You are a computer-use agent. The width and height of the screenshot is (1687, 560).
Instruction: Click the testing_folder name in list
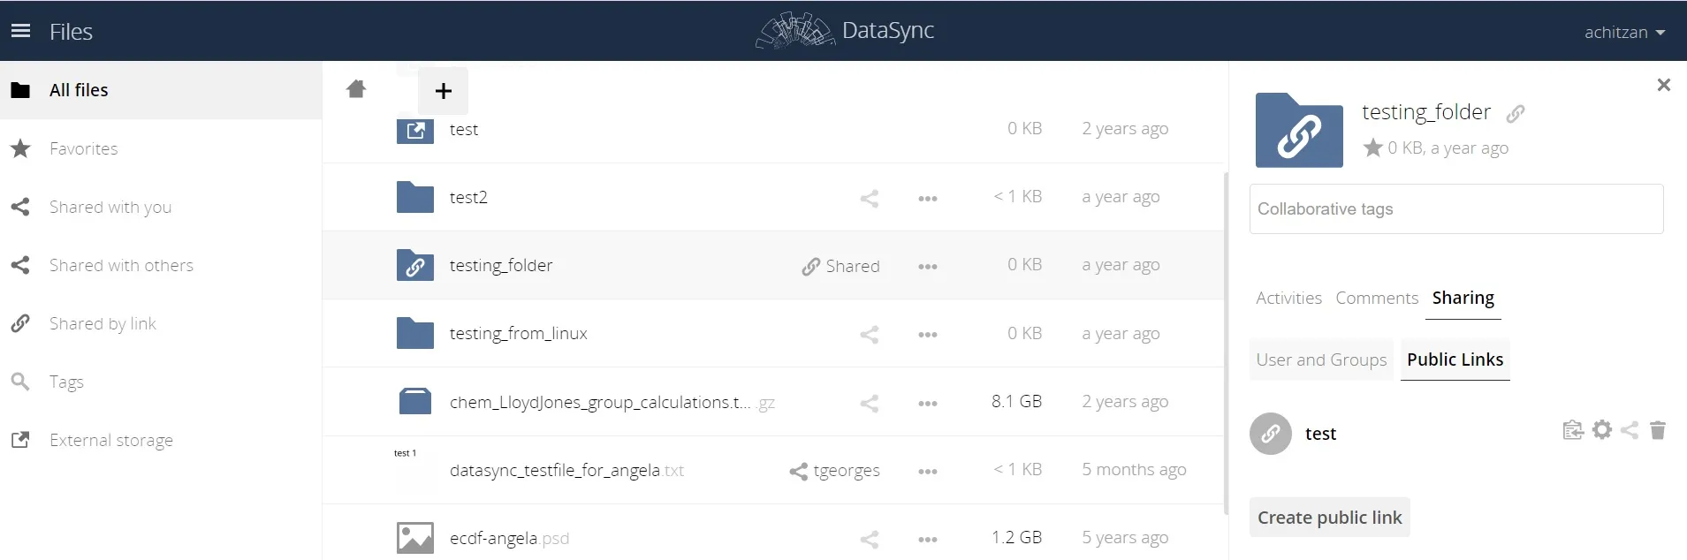pos(501,265)
